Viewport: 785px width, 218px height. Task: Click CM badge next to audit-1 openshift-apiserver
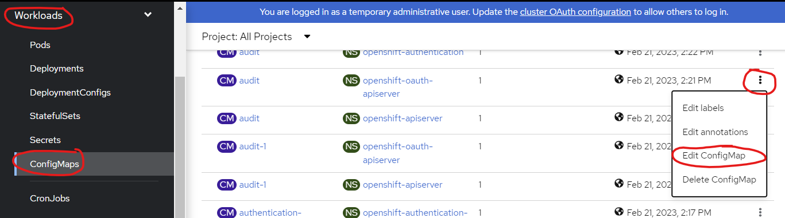[227, 185]
